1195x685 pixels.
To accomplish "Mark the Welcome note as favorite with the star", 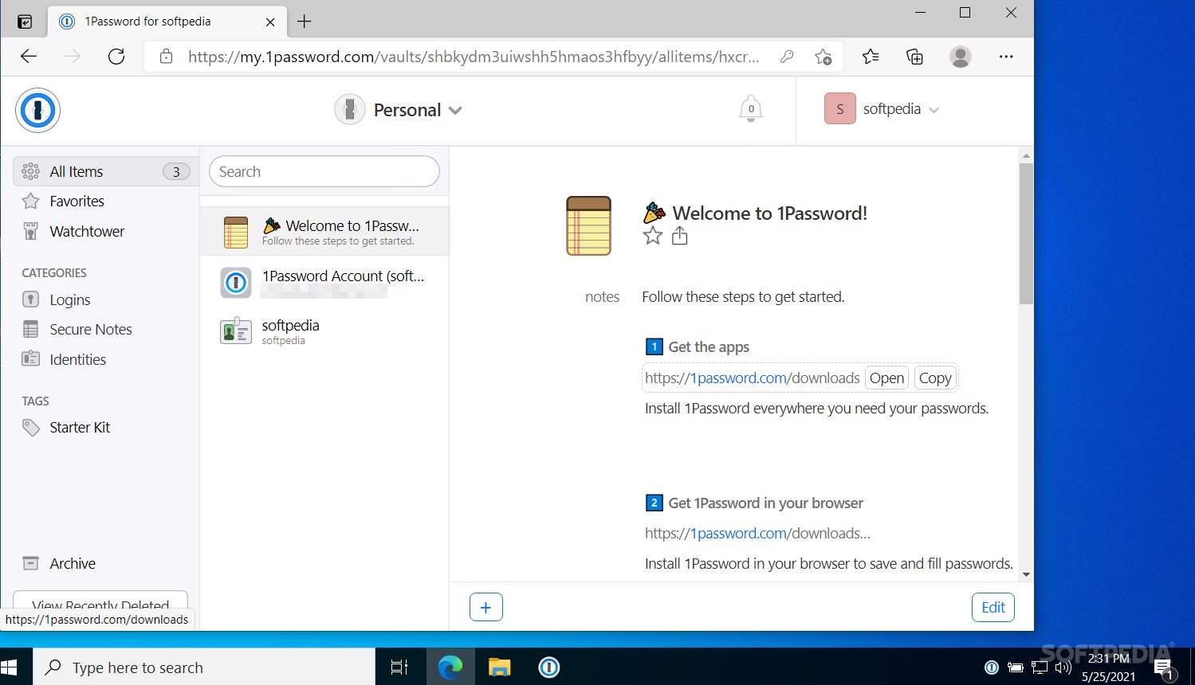I will click(653, 236).
